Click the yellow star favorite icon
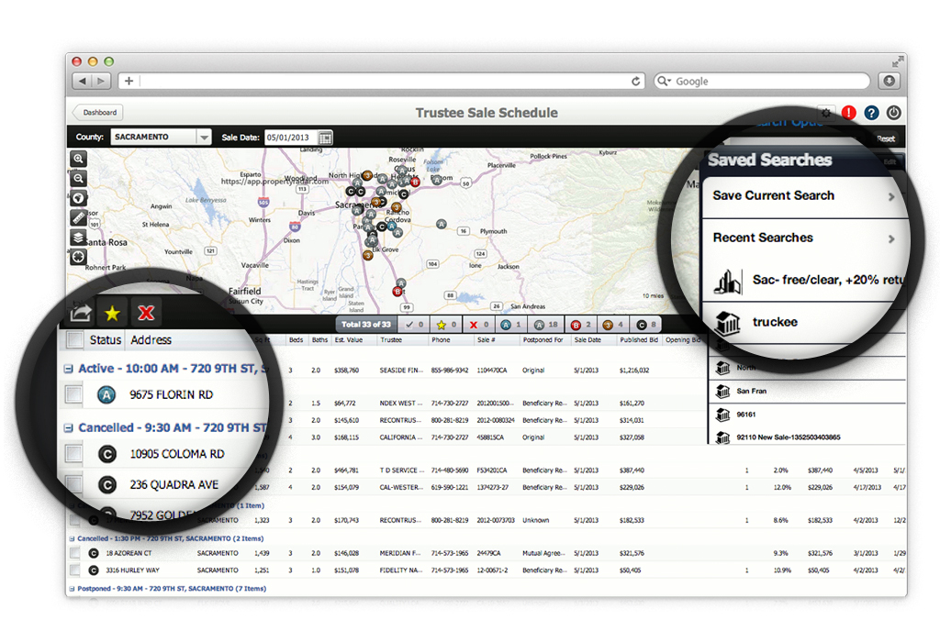Viewport: 940px width, 642px height. pyautogui.click(x=112, y=314)
